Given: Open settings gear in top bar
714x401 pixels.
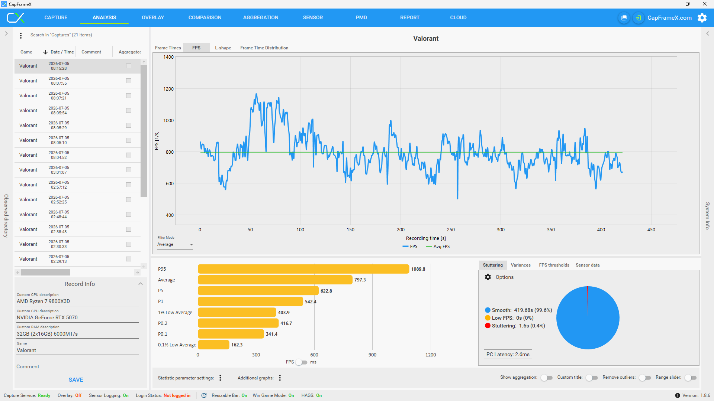Looking at the screenshot, I should [702, 18].
